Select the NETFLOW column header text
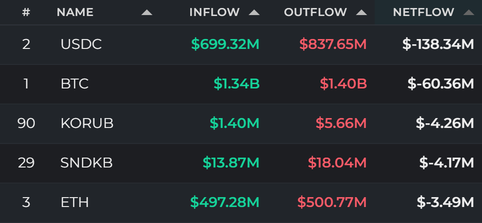Viewport: 482px width, 223px height. (x=423, y=12)
